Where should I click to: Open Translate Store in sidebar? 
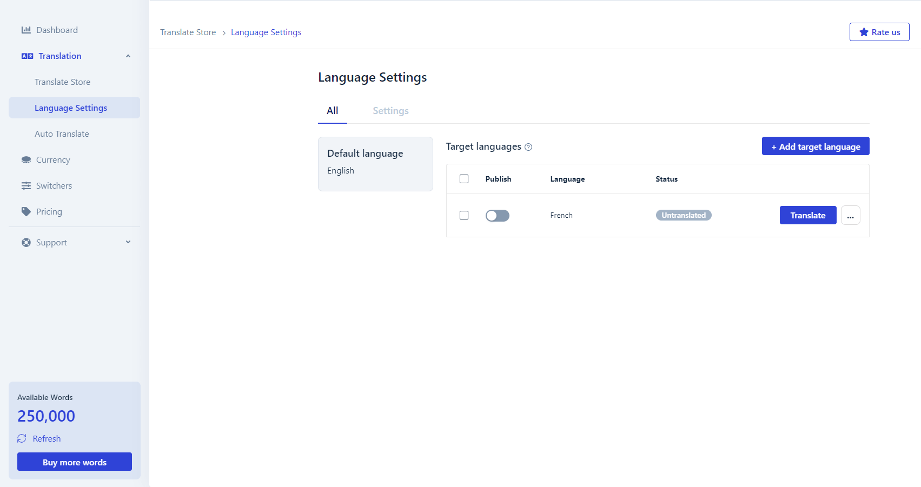coord(75,82)
